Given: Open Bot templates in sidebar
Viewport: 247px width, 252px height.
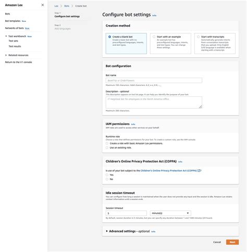Looking at the screenshot, I should coord(13,21).
